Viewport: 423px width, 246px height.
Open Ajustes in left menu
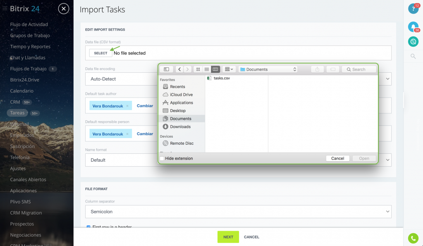coord(18,168)
